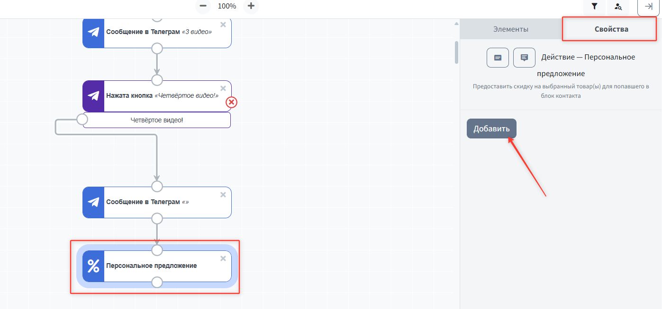Remove the Персональное предложение block via X
662x309 pixels.
click(223, 258)
